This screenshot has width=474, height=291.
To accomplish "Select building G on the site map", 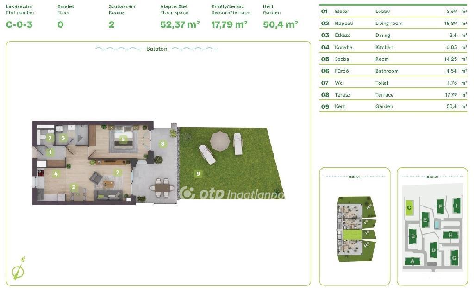I will point(454,257).
